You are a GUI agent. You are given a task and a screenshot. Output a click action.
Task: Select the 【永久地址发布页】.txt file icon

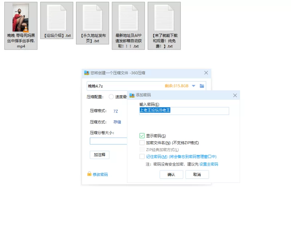pyautogui.click(x=92, y=17)
